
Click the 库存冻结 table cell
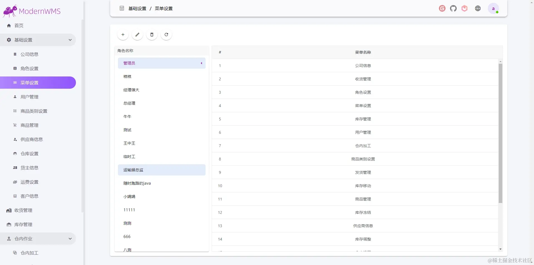363,212
